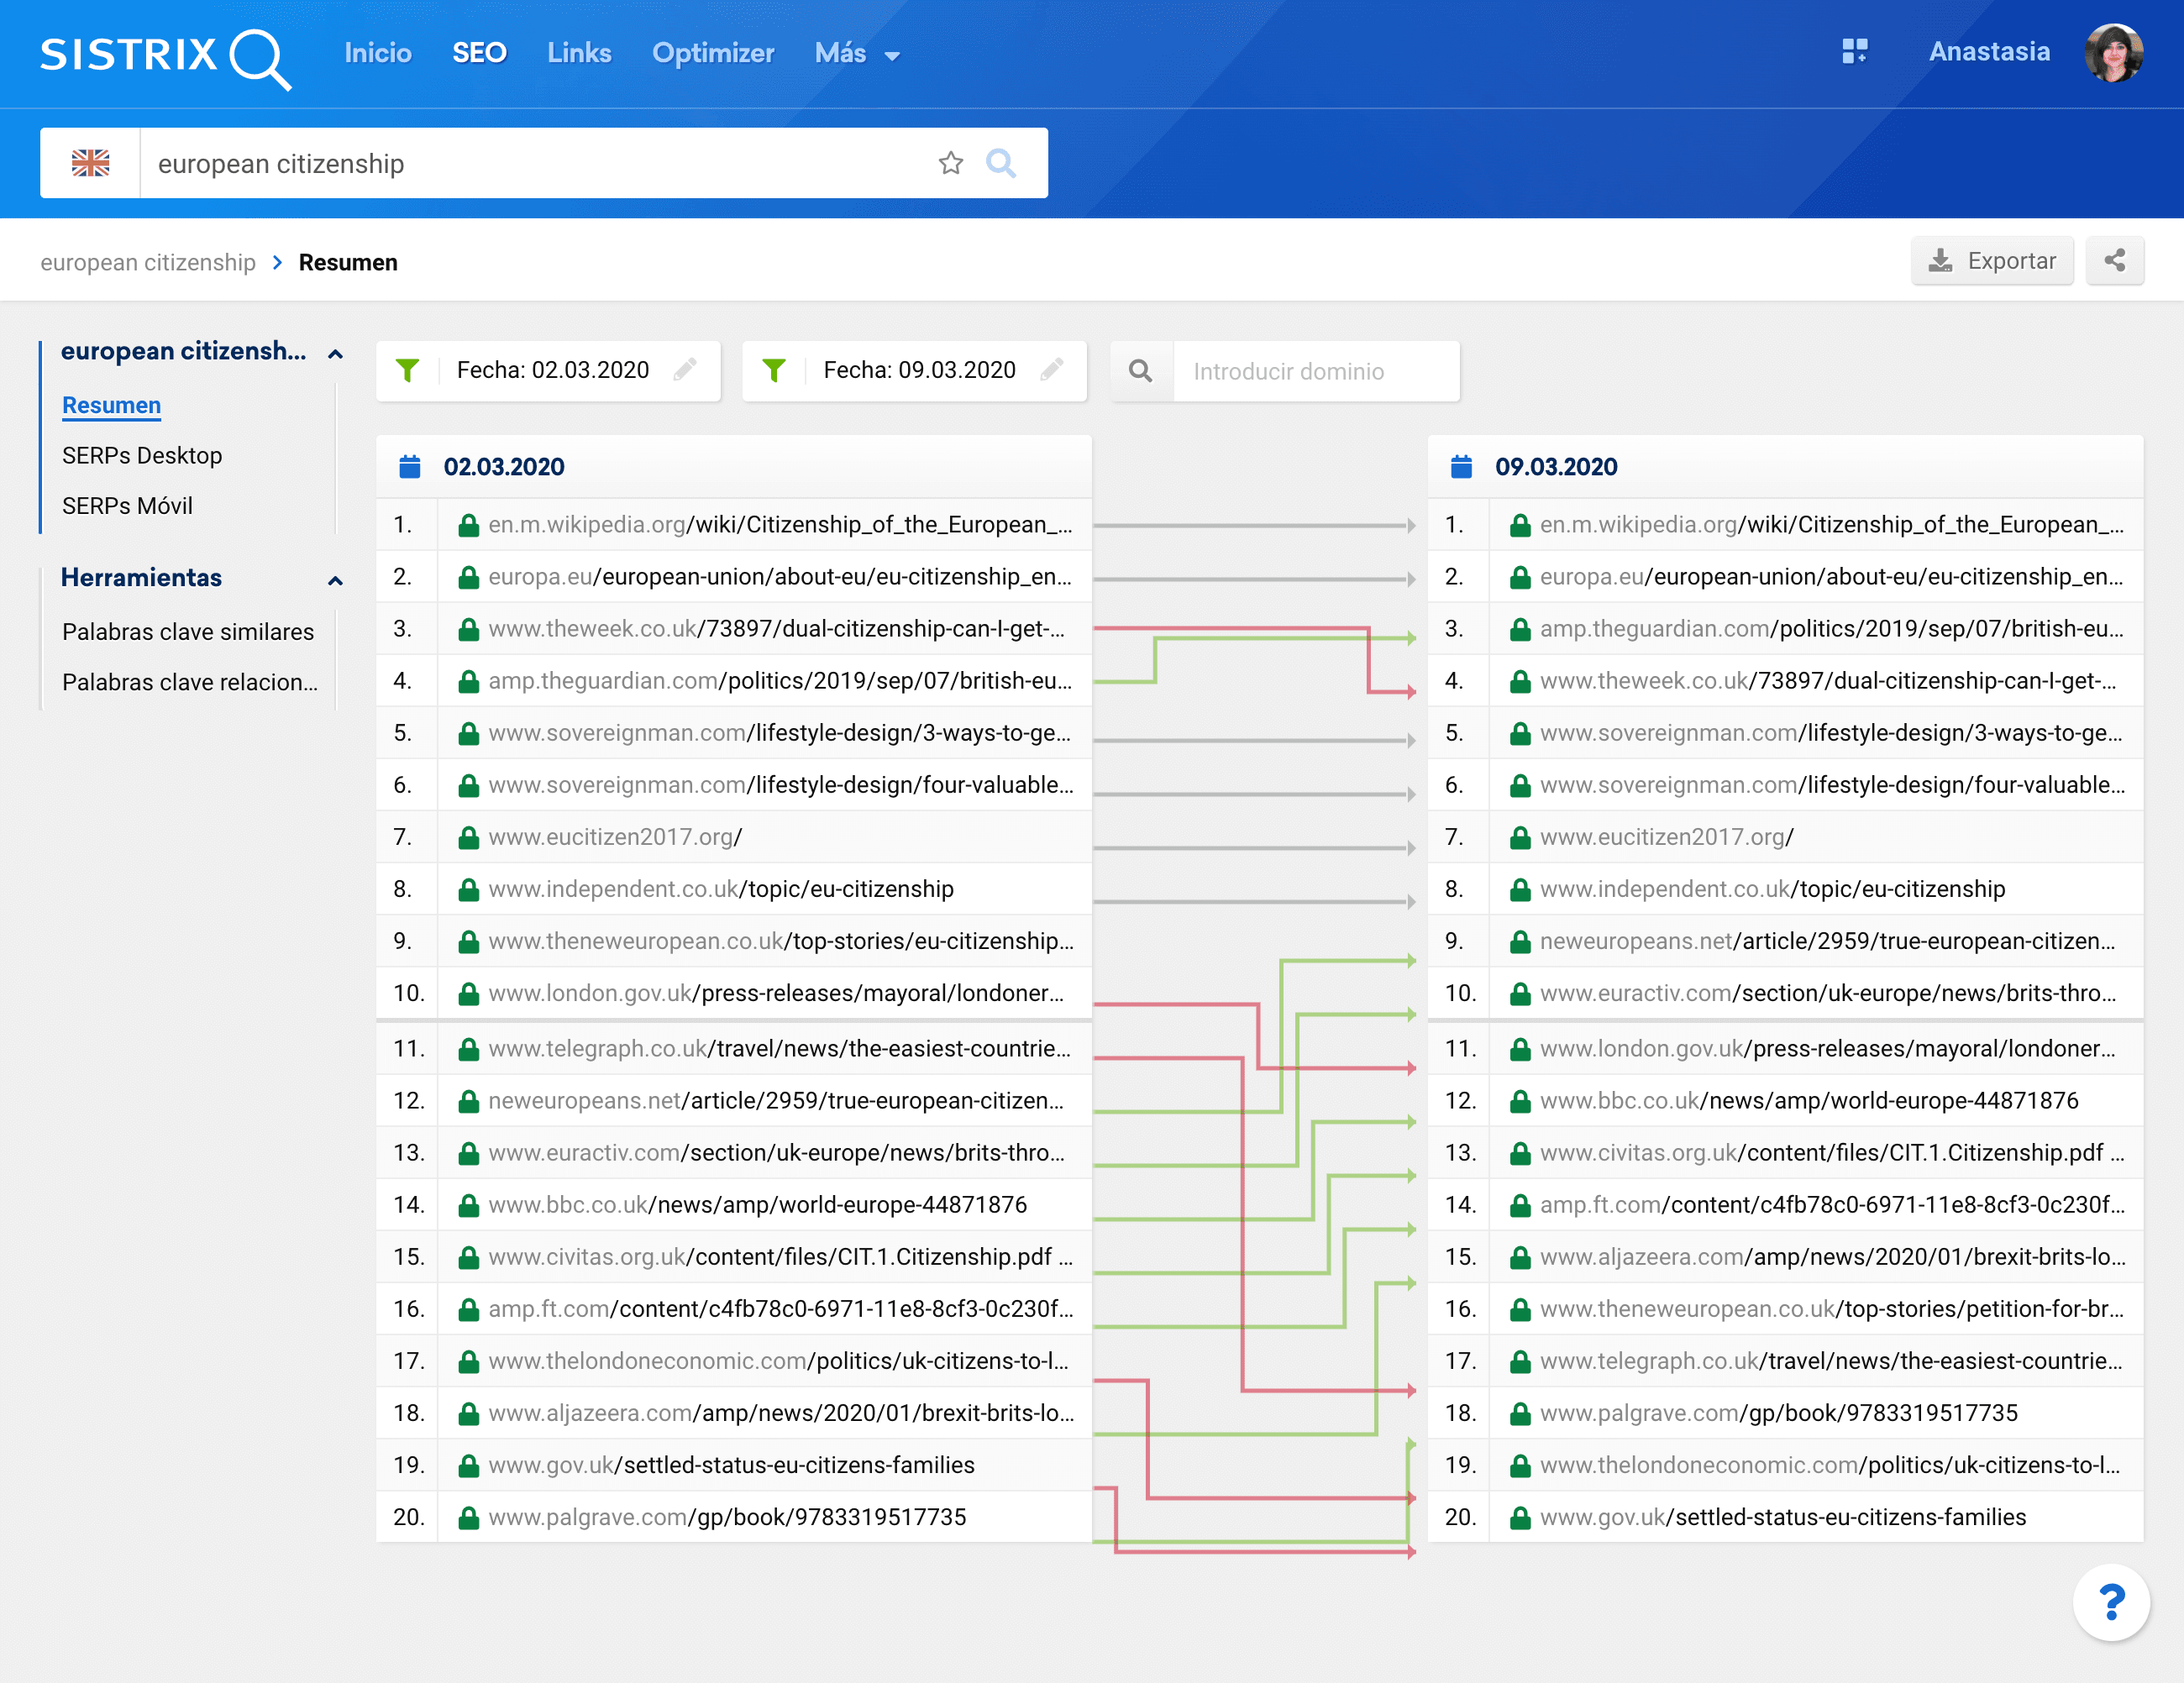Click the share icon button

pos(2114,261)
